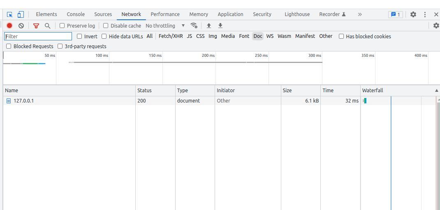Toggle the red filter funnel icon
Image resolution: width=440 pixels, height=210 pixels.
36,26
